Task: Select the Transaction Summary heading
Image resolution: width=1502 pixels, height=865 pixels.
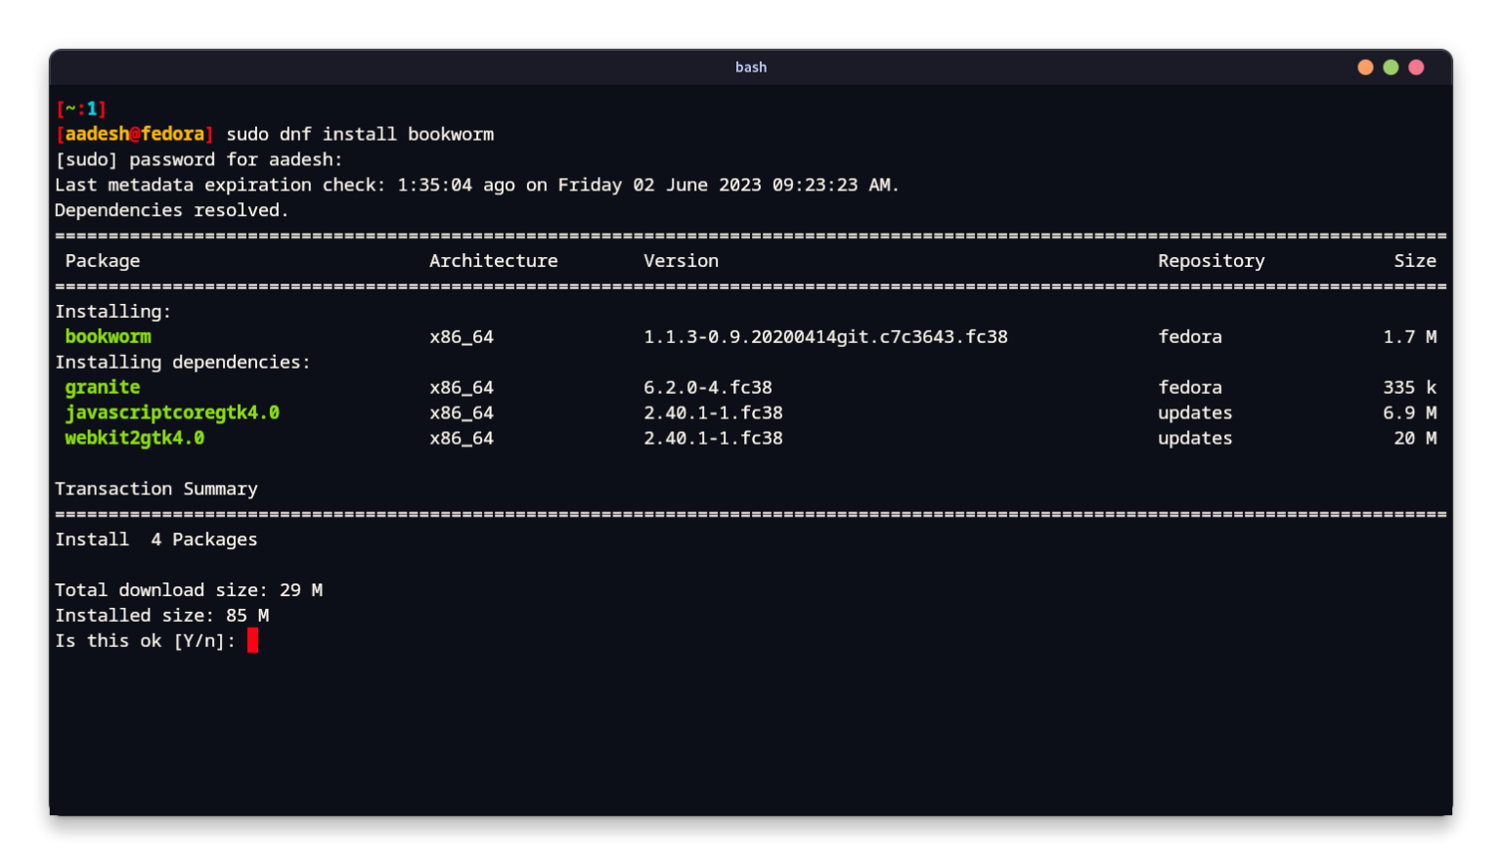Action: click(x=155, y=489)
